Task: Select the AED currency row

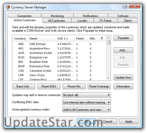Action: click(x=59, y=44)
